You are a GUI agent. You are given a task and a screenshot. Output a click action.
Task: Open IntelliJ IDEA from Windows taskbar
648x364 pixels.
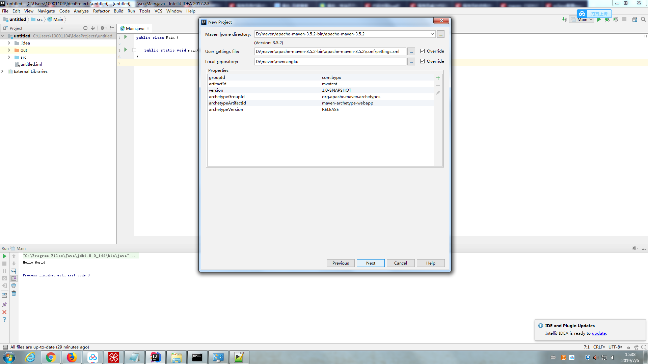click(x=155, y=357)
